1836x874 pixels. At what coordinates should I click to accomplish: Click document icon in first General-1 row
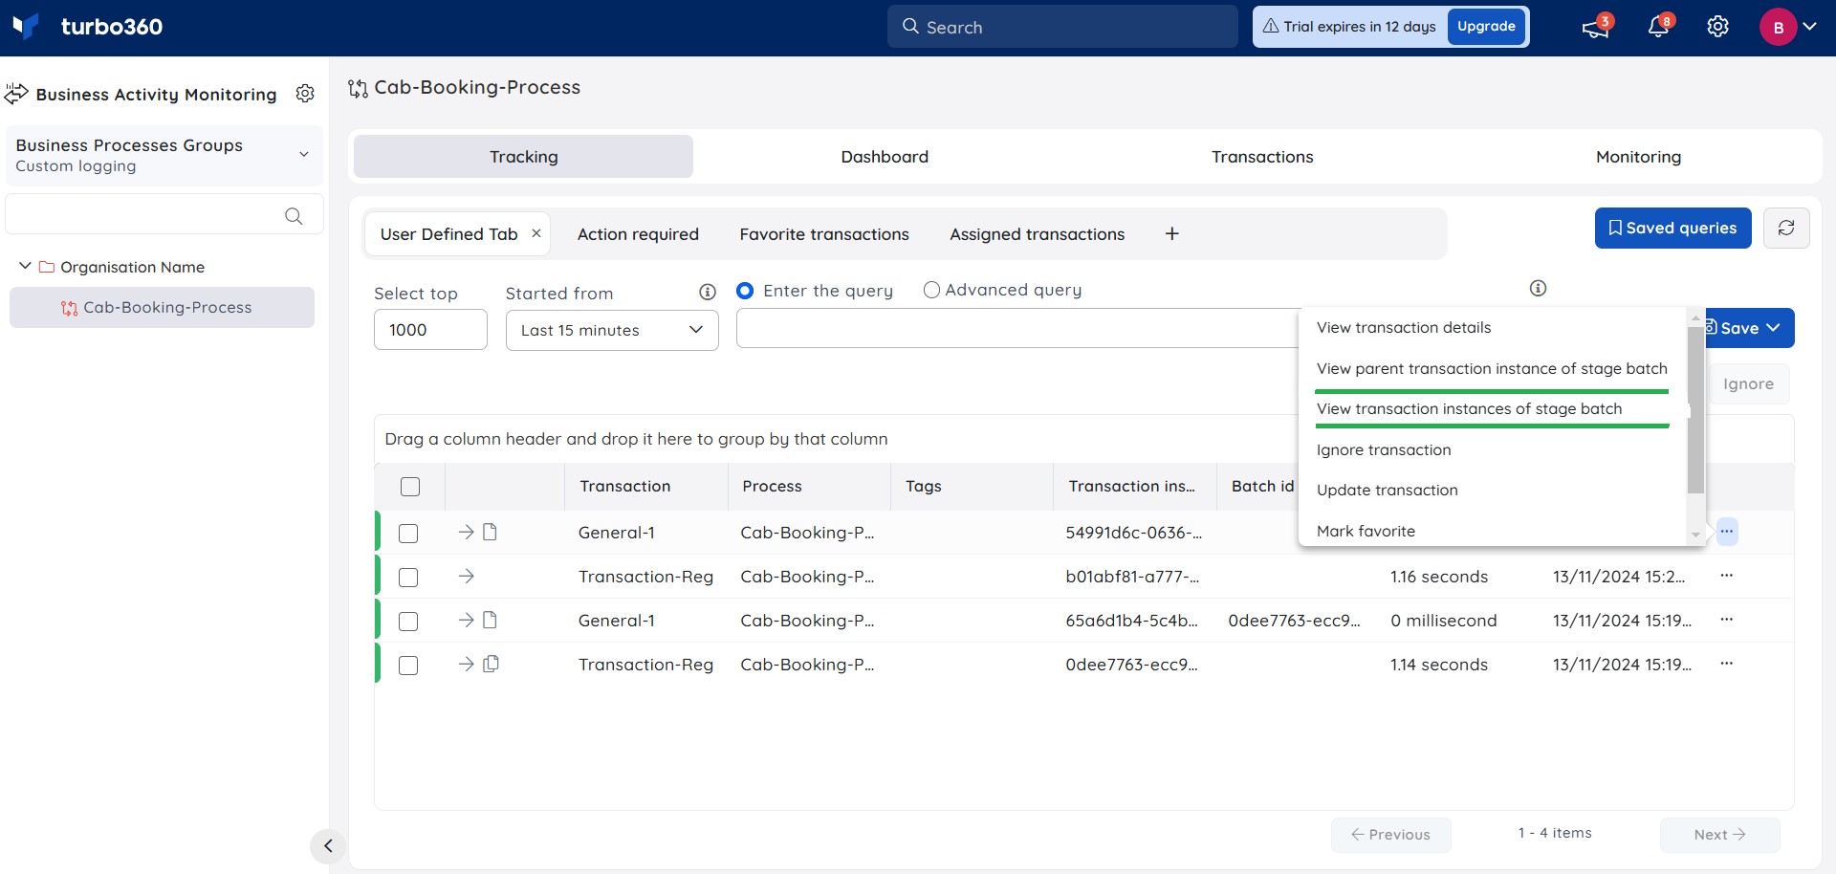[490, 532]
